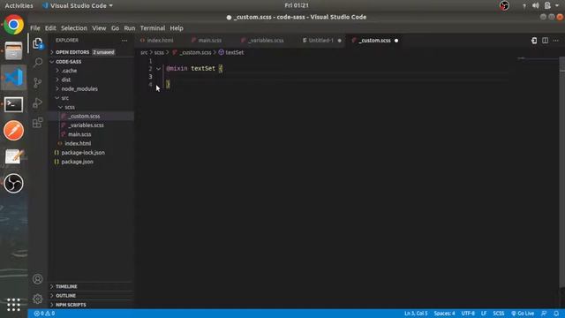The height and width of the screenshot is (318, 565).
Task: Open index.html in the file tree
Action: (78, 143)
